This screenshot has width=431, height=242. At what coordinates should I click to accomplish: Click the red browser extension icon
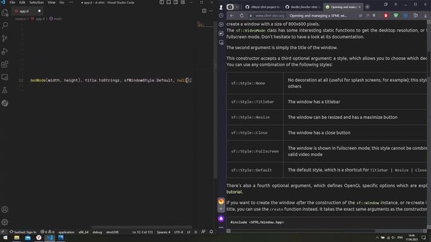click(x=386, y=15)
